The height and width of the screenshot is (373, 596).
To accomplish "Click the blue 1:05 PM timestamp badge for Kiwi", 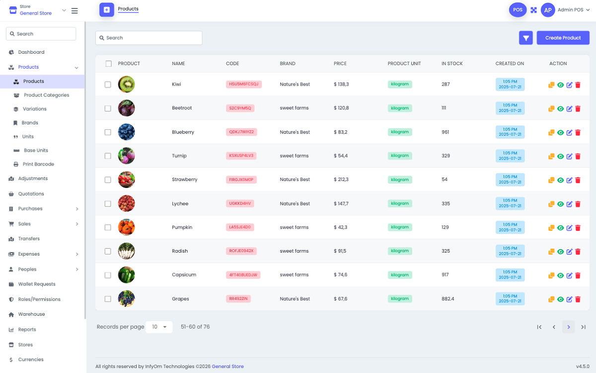I will coord(510,84).
